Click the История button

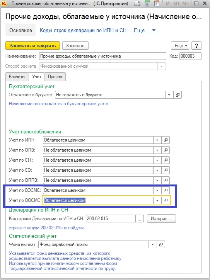coord(161,219)
